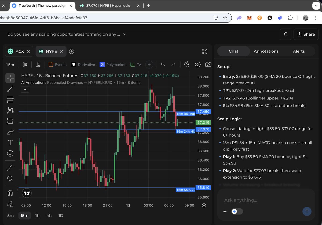
Task: Open the browser extensions puzzle menu
Action: click(290, 18)
